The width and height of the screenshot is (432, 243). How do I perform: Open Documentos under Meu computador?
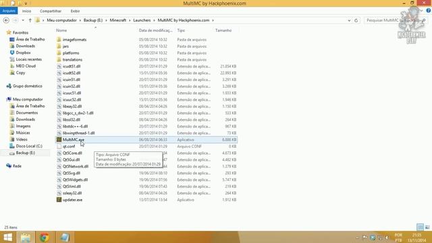[x=27, y=113]
